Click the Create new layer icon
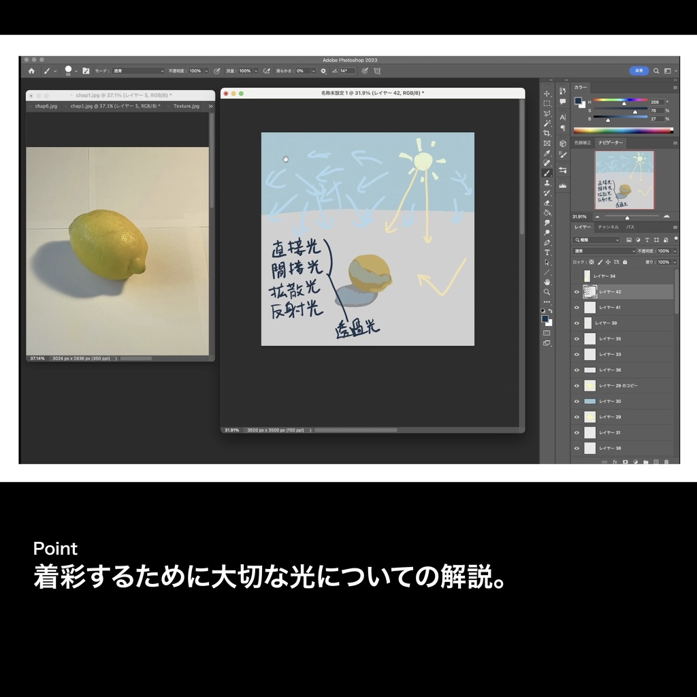This screenshot has height=697, width=697. coord(656,461)
